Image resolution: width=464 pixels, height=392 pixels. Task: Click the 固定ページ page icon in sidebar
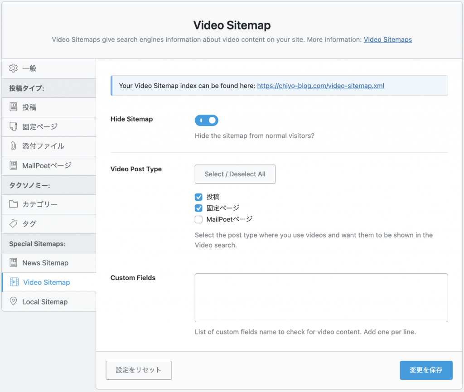[x=13, y=126]
